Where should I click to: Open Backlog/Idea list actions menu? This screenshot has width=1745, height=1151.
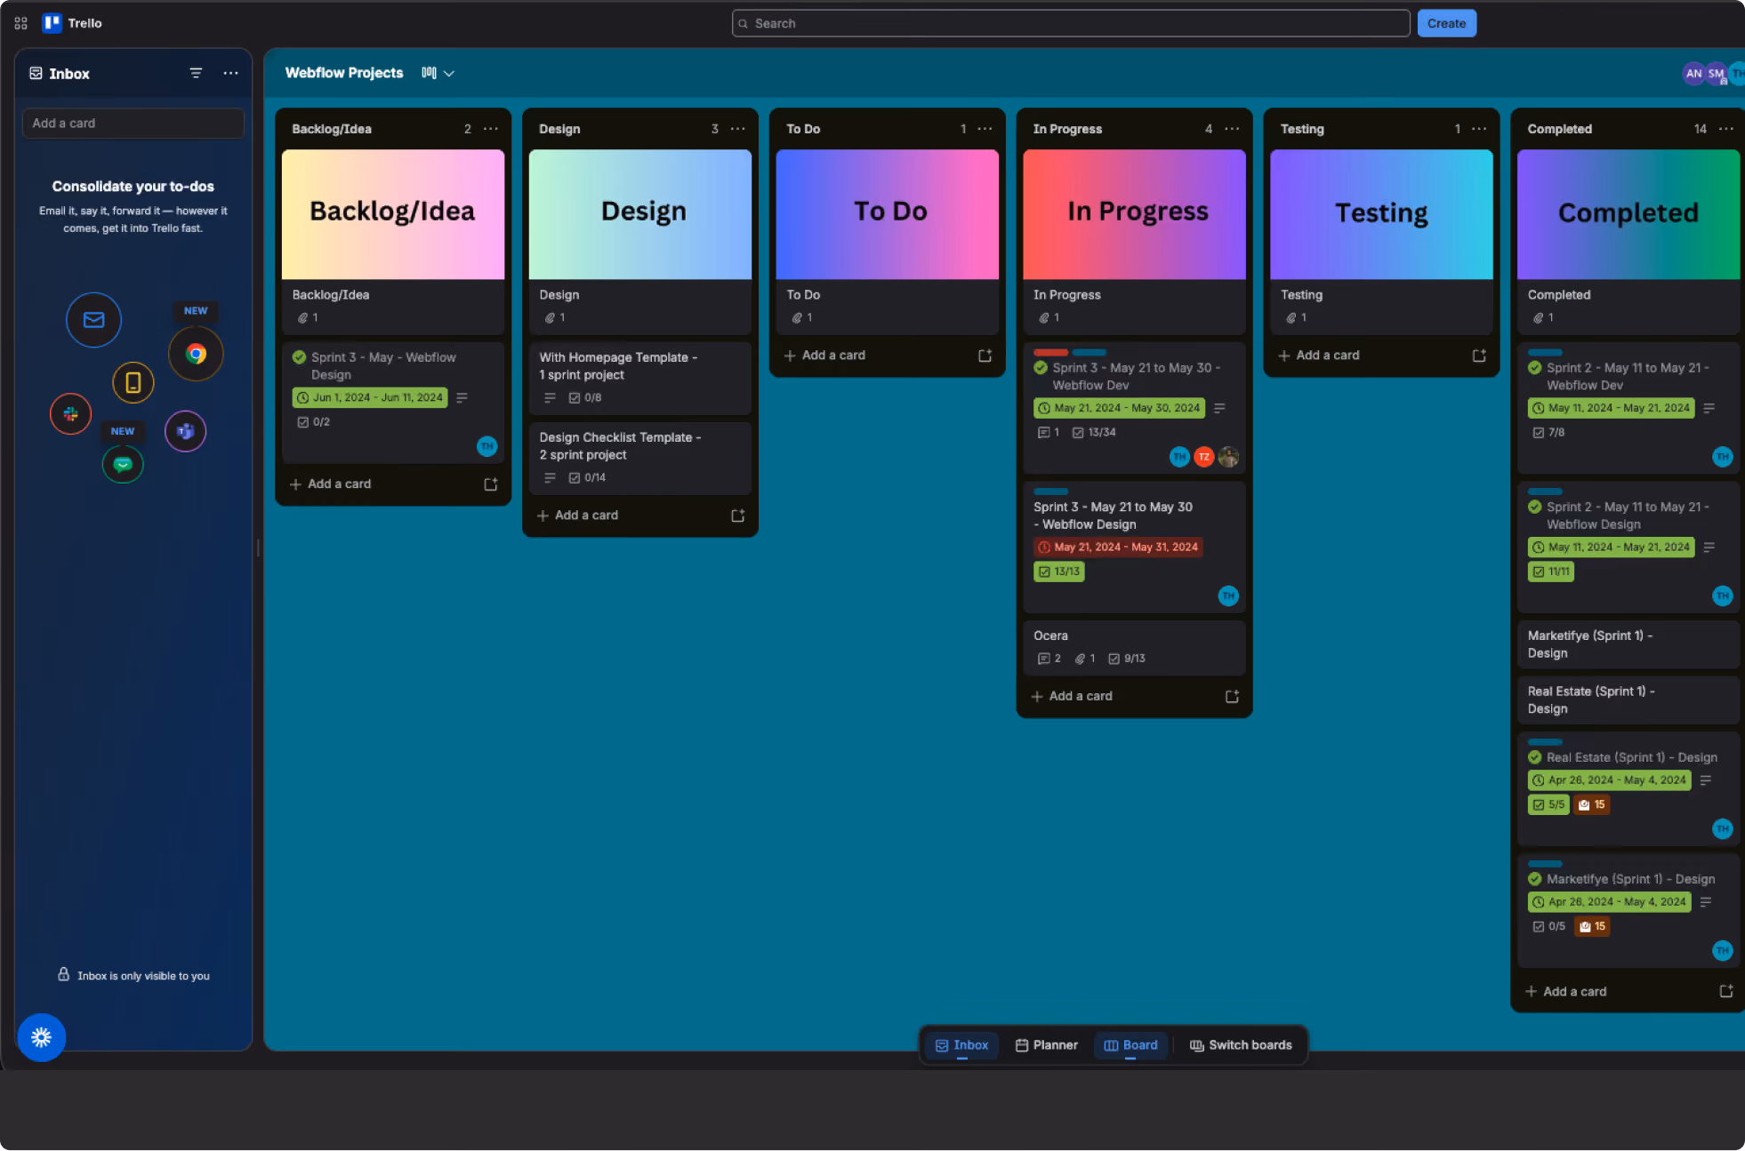[x=491, y=129]
